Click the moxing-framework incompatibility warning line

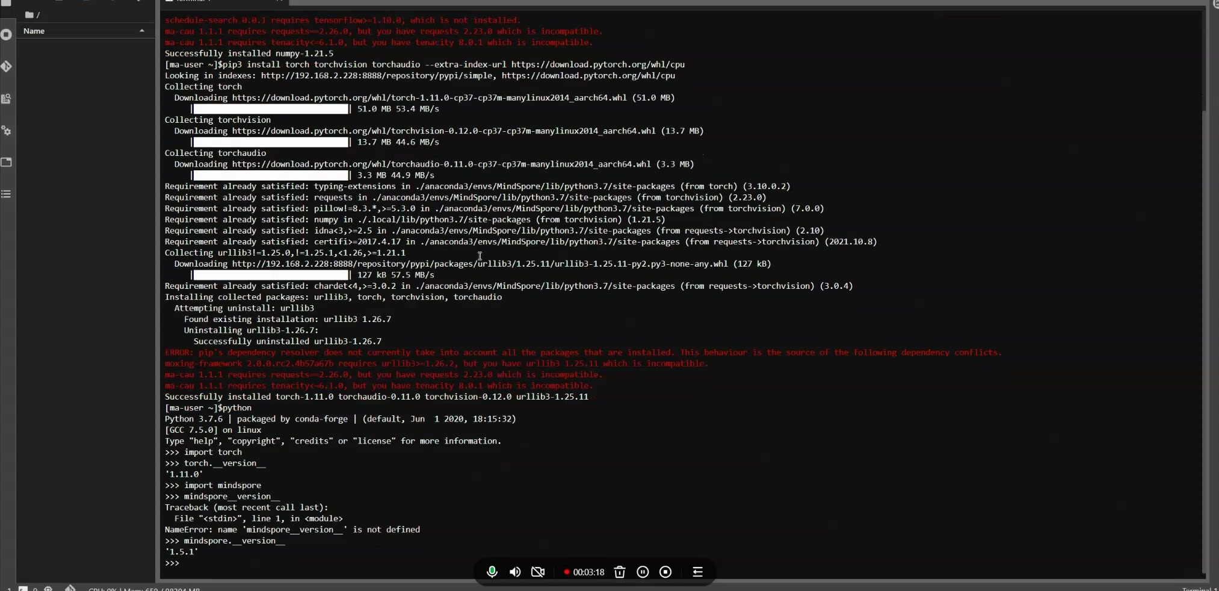click(437, 364)
